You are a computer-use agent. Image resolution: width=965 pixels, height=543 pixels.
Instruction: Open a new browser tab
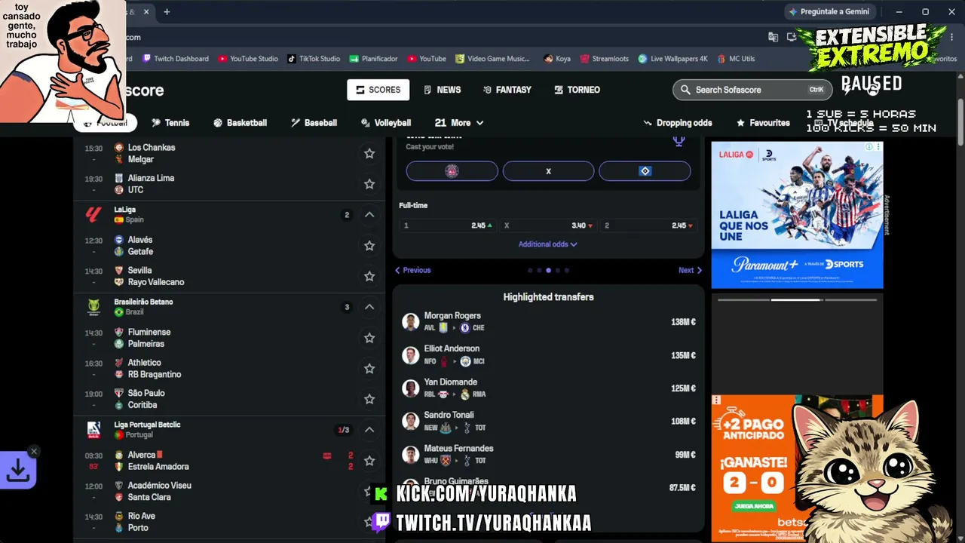point(167,11)
